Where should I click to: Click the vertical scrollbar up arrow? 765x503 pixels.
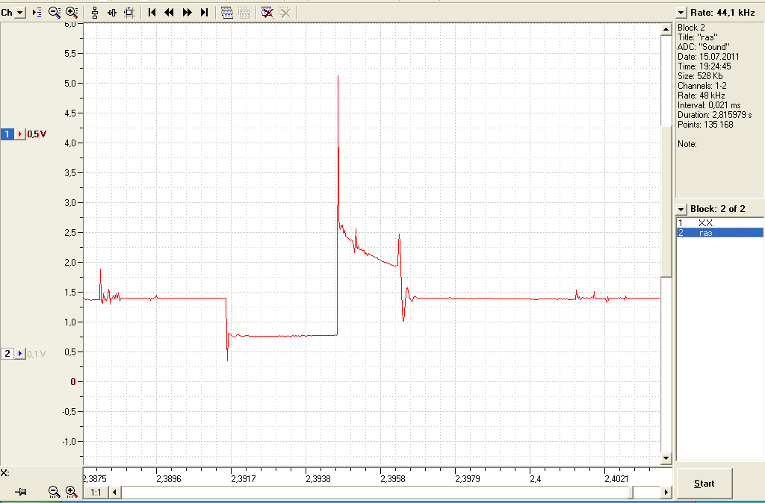coord(666,30)
